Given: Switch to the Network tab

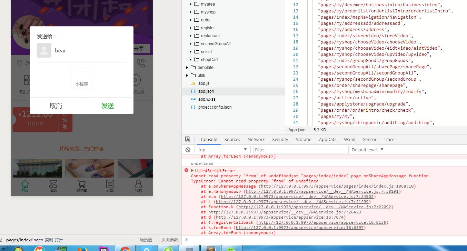Looking at the screenshot, I should [x=256, y=139].
